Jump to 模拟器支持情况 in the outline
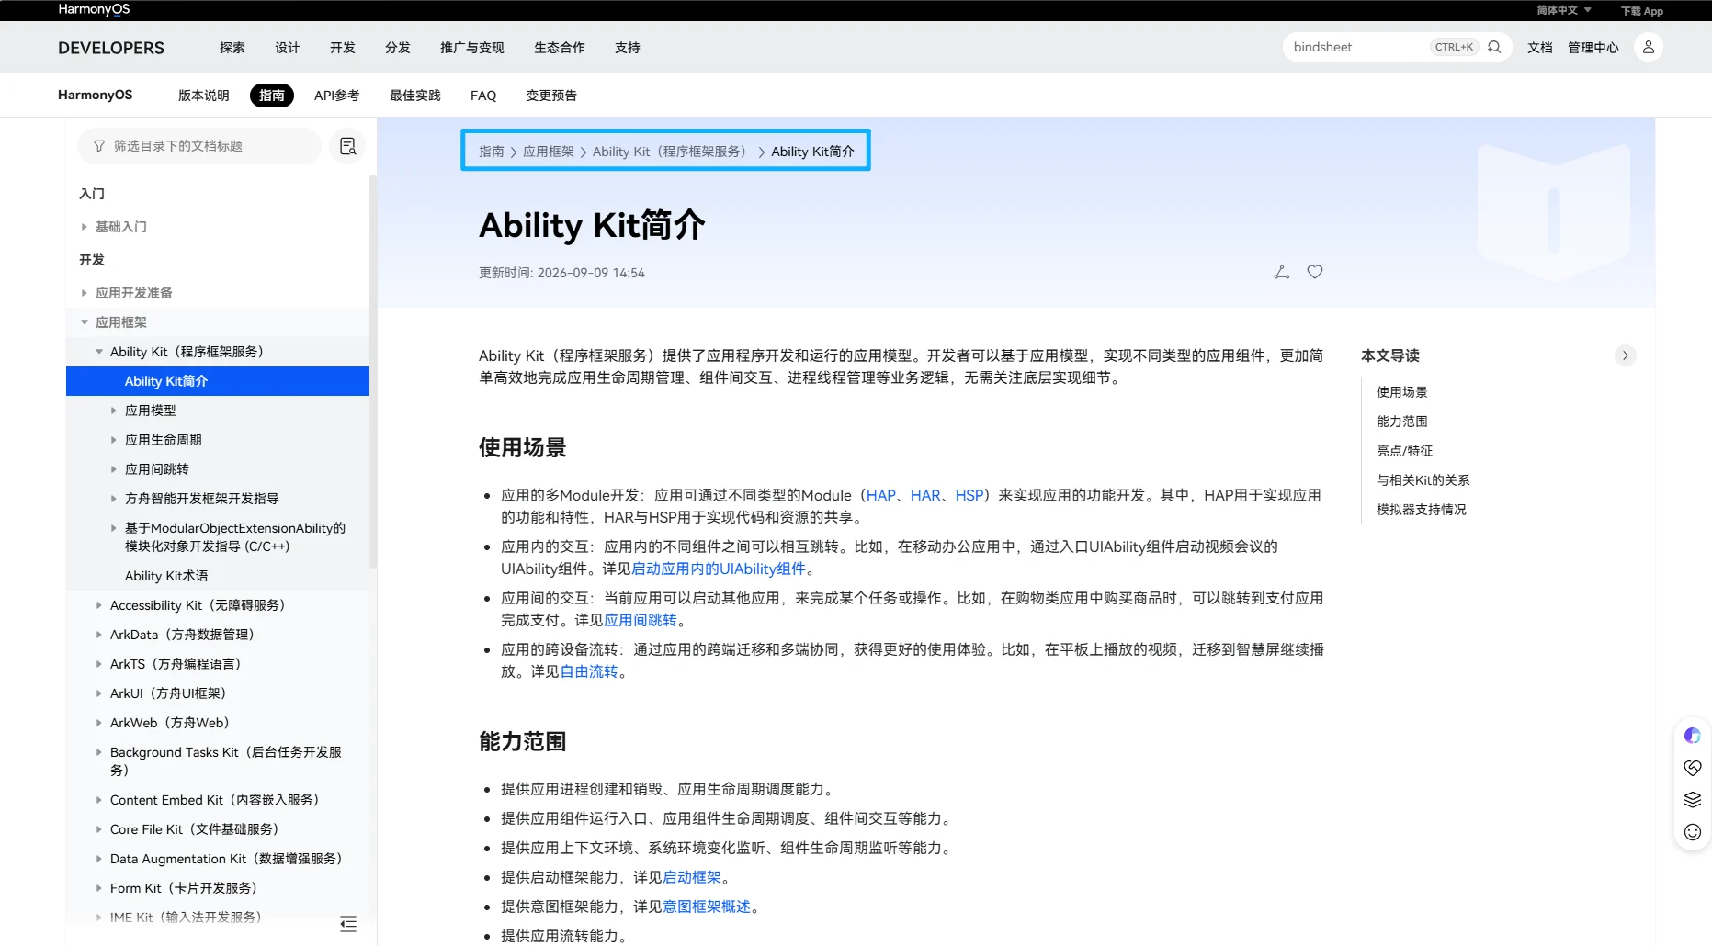 coord(1421,510)
